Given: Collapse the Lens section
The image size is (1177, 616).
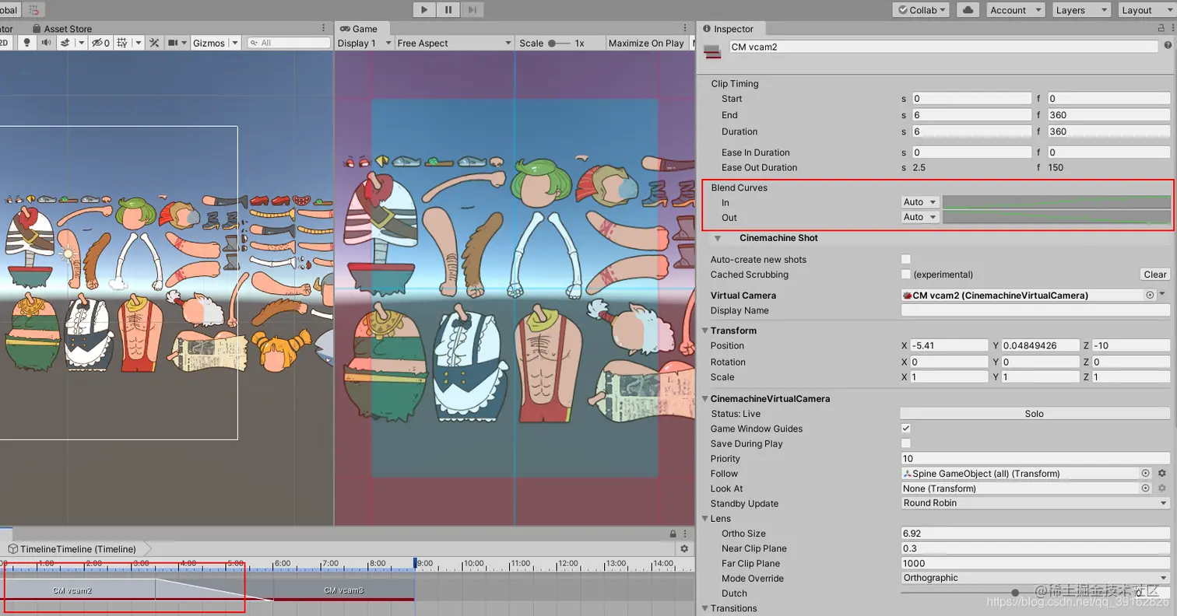Looking at the screenshot, I should pos(705,519).
